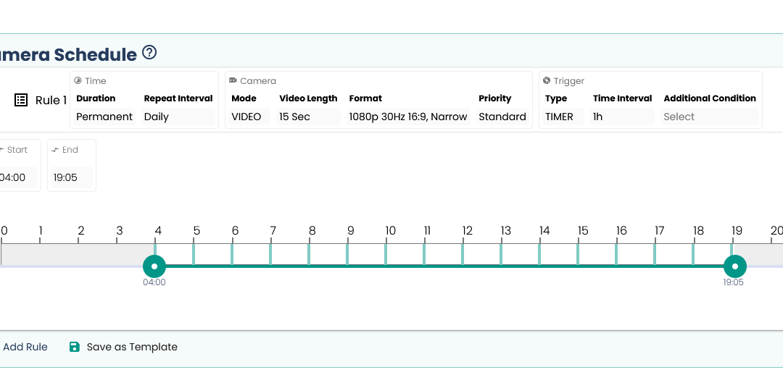
Task: Change the camera Mode from VIDEO
Action: (x=250, y=117)
